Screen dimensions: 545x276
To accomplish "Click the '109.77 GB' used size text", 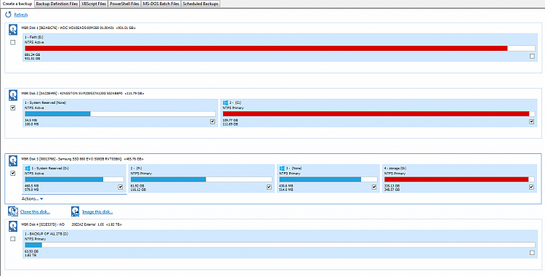I will pos(230,121).
